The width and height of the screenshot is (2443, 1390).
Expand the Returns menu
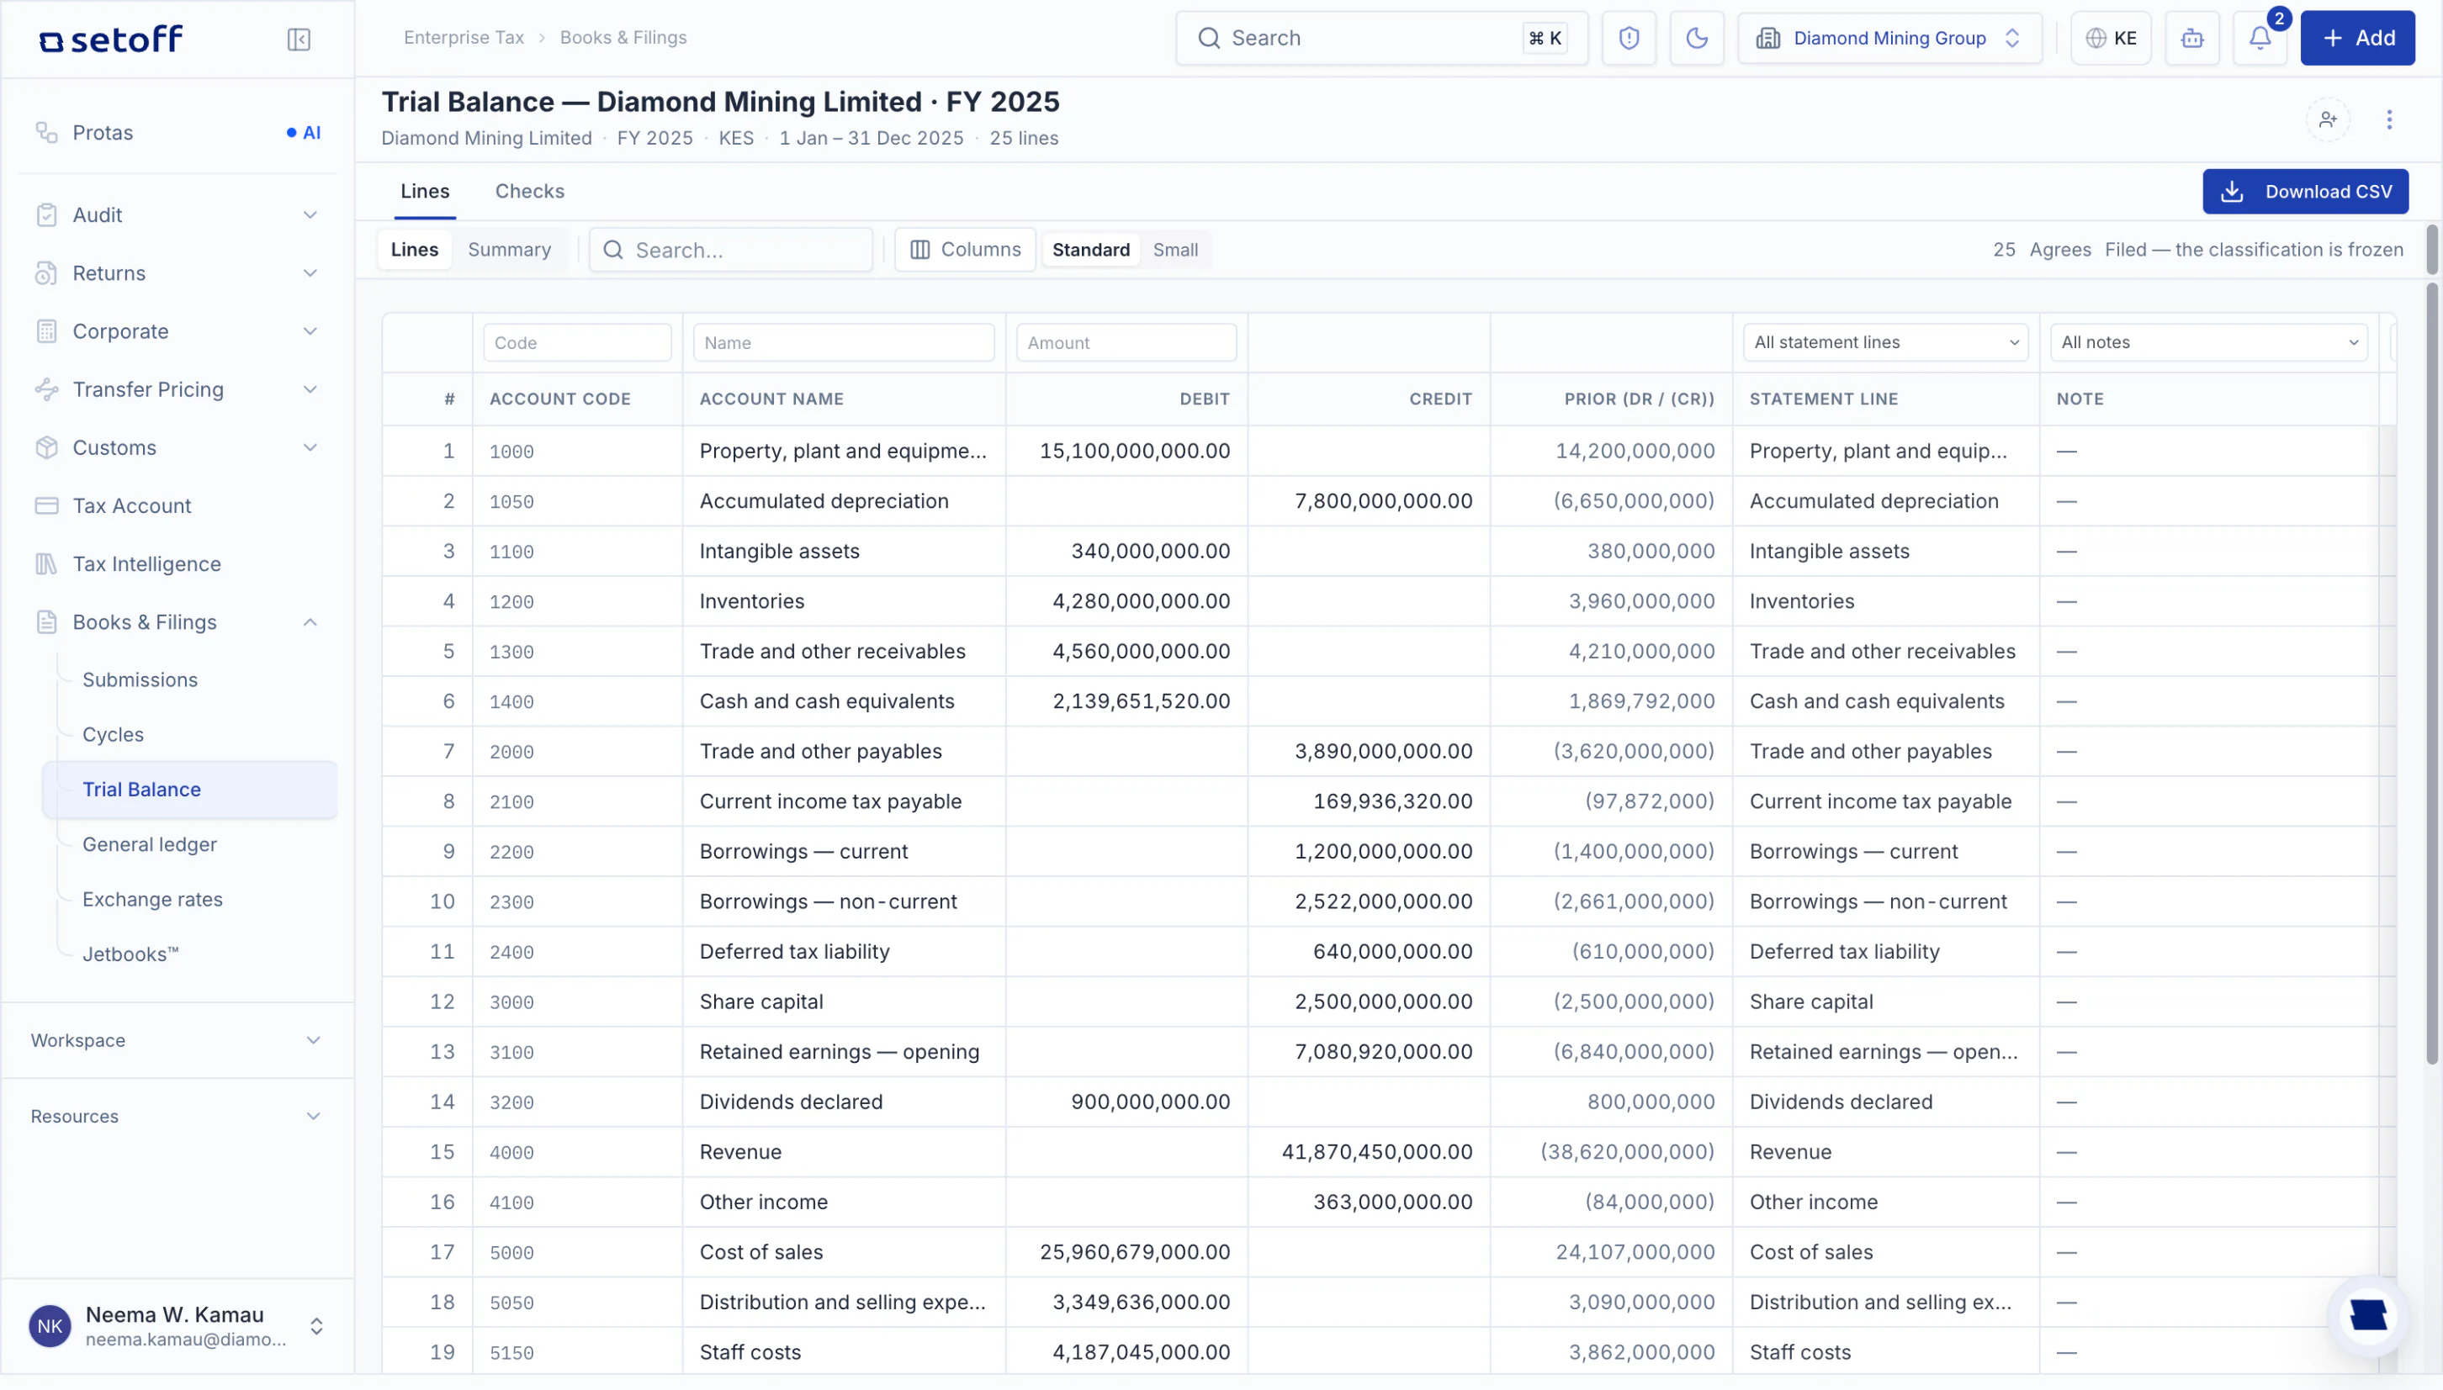[178, 273]
